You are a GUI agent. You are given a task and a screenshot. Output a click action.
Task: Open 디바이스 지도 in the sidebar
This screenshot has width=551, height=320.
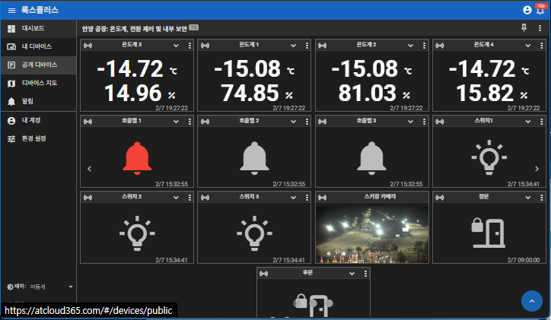pos(38,83)
